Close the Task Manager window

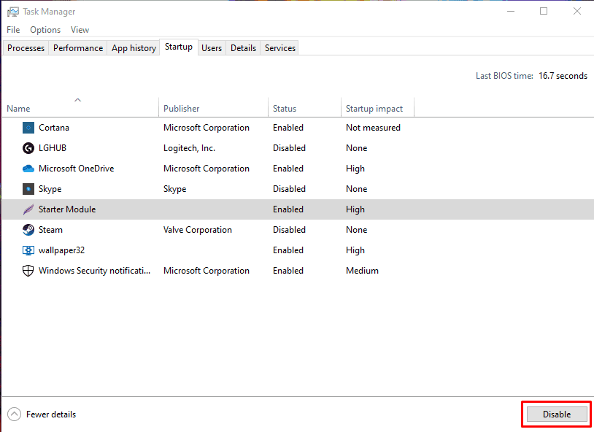pos(577,12)
